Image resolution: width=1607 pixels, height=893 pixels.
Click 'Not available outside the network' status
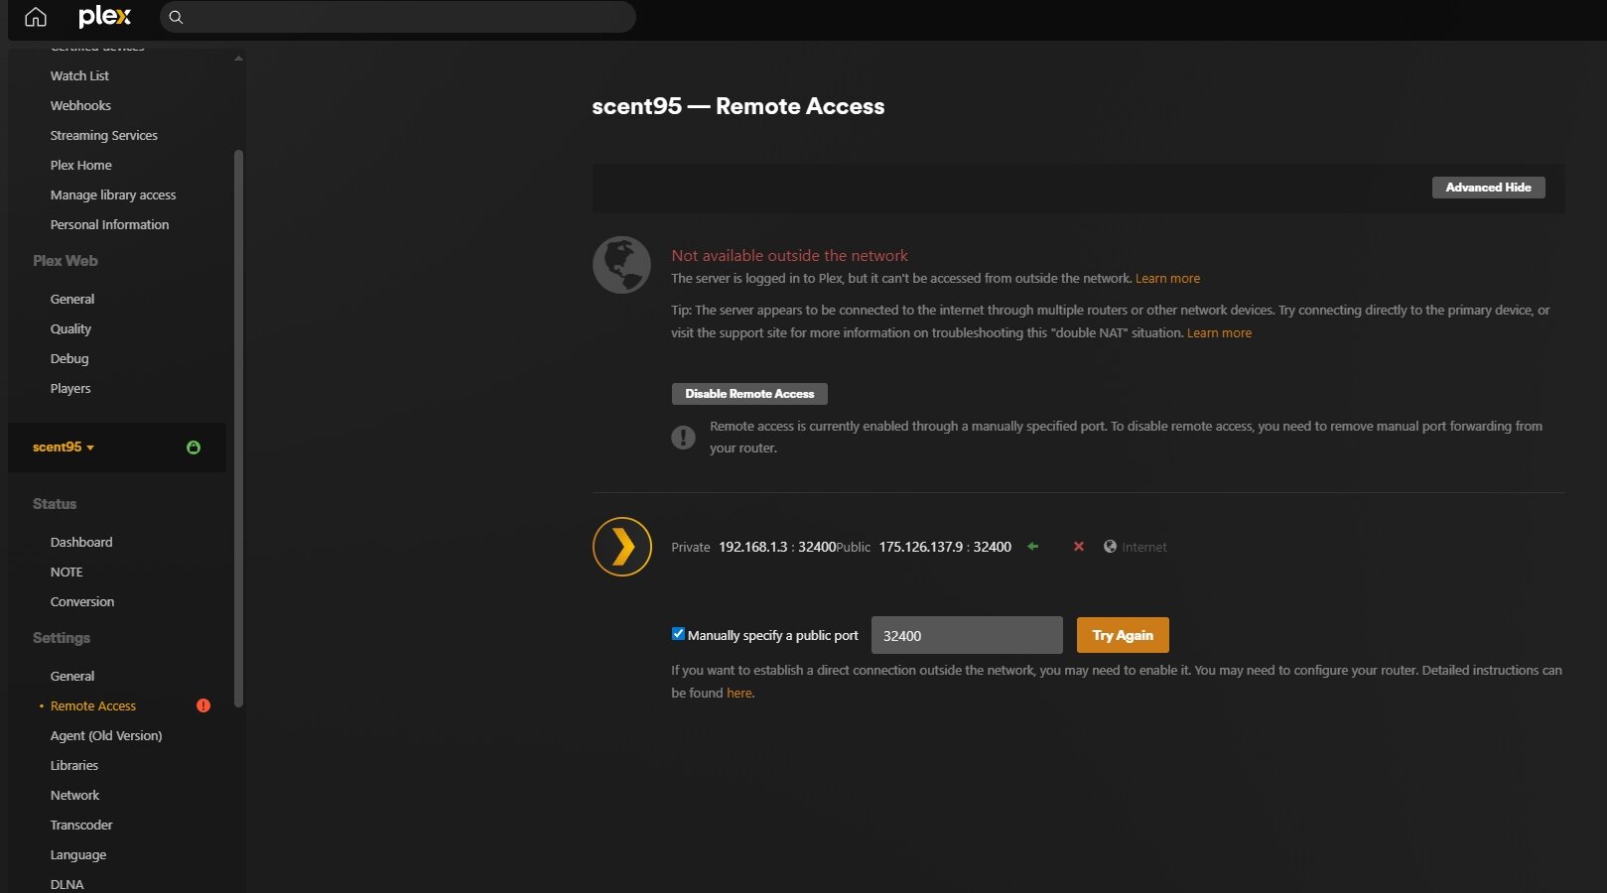(789, 256)
